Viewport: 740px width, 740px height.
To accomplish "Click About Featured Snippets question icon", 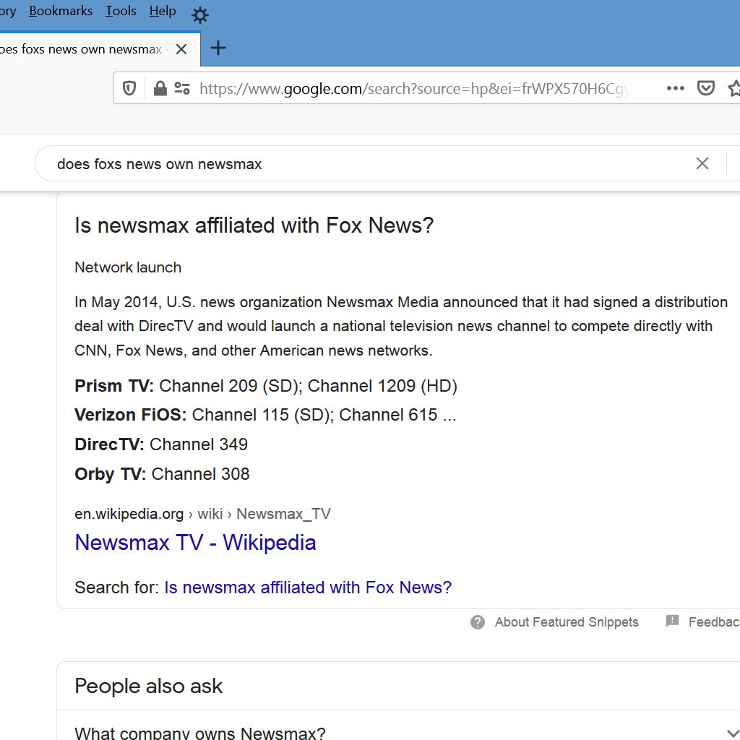I will [x=478, y=622].
